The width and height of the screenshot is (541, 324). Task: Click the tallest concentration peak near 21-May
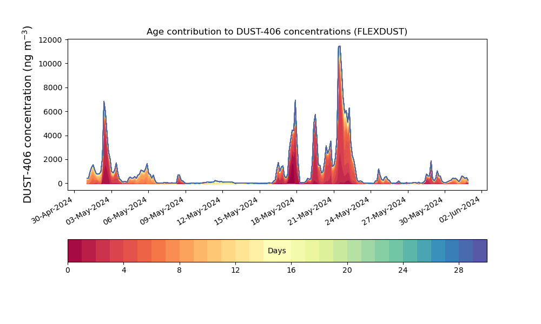[x=340, y=46]
